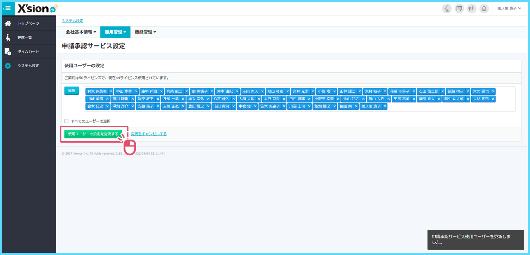
Task: Remove user 村本 保菜美 with the x
Action: pos(111,92)
